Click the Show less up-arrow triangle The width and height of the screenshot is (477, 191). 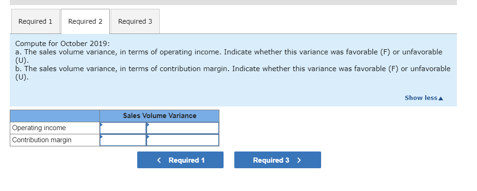[x=441, y=98]
